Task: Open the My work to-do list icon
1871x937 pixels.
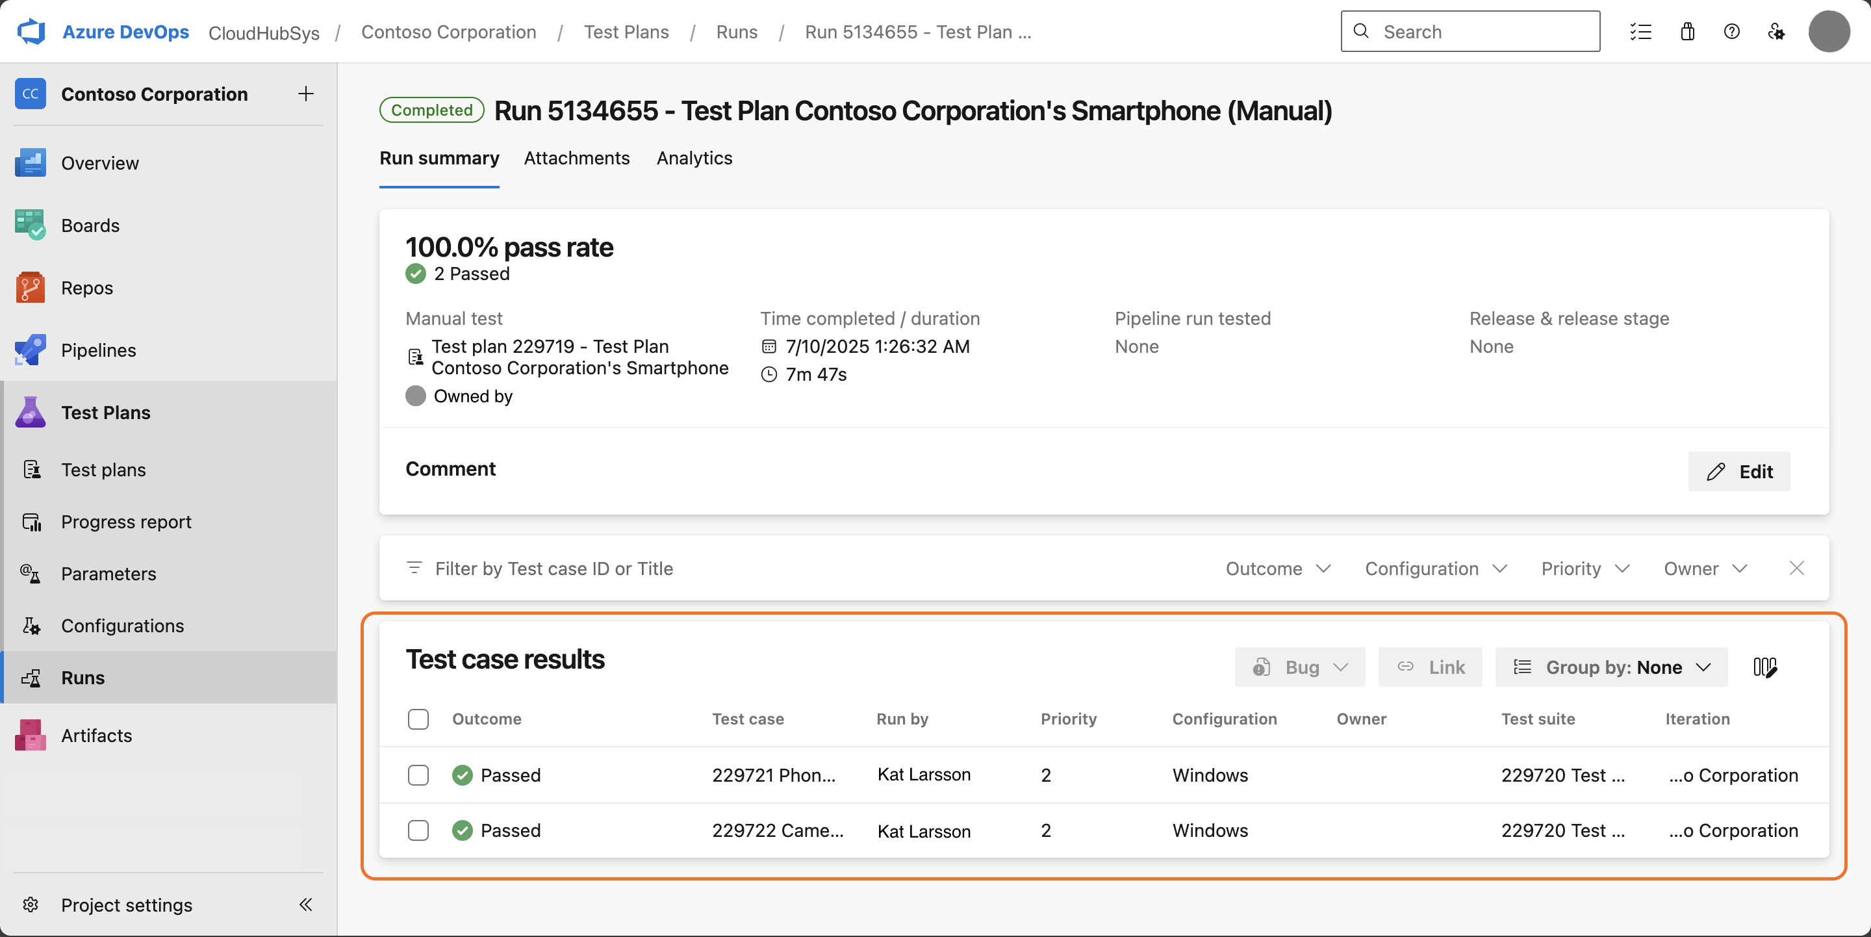Action: [x=1641, y=31]
